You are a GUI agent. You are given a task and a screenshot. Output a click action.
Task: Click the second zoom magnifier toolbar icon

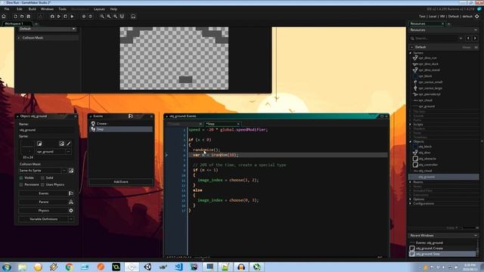coord(109,17)
